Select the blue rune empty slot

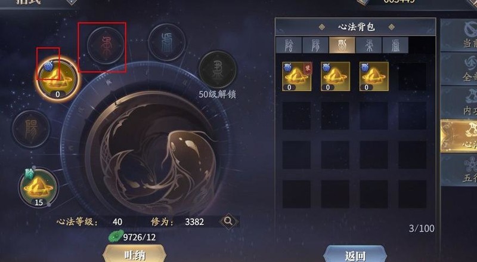[167, 42]
